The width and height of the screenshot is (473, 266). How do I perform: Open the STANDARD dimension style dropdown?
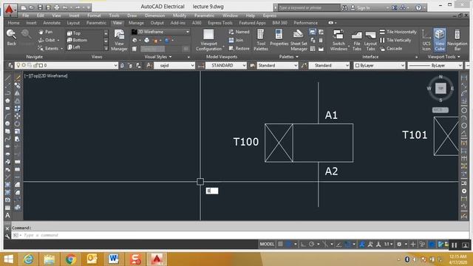pyautogui.click(x=226, y=66)
